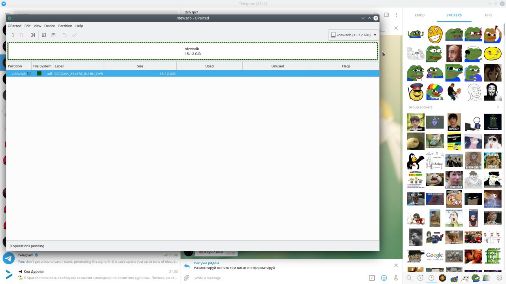The image size is (506, 284).
Task: Open the Telegram chat header more options icon
Action: 396,15
